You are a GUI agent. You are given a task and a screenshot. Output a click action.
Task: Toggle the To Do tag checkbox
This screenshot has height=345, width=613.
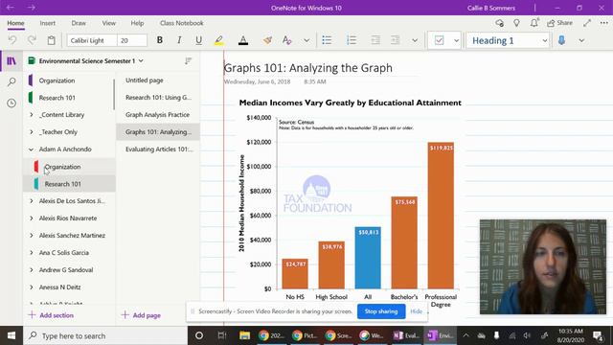click(x=439, y=40)
